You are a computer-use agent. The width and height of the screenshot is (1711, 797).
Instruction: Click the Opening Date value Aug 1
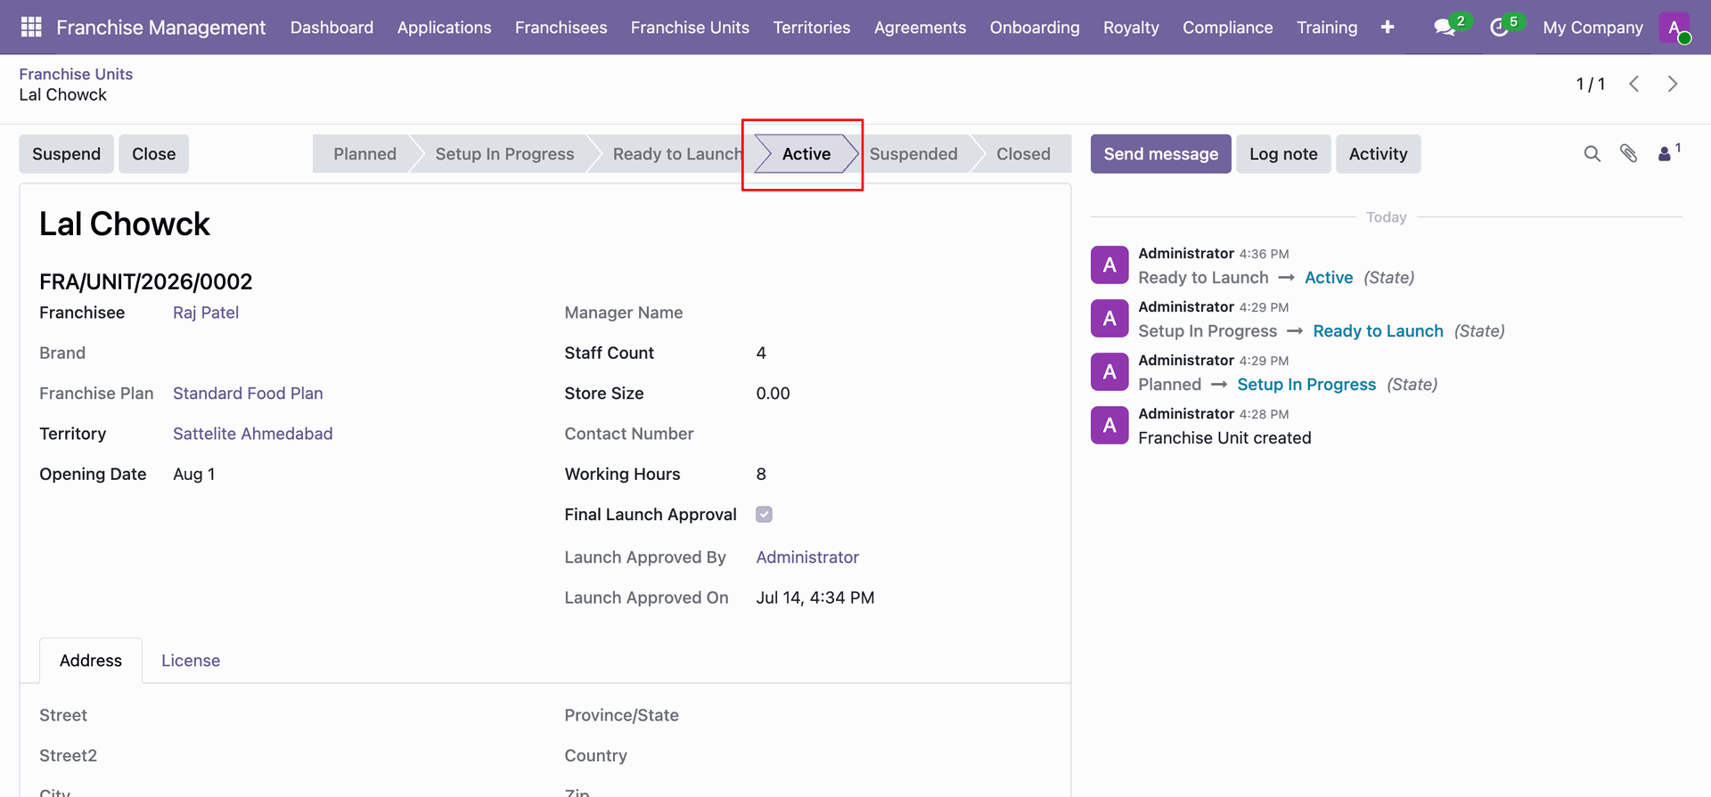click(193, 475)
